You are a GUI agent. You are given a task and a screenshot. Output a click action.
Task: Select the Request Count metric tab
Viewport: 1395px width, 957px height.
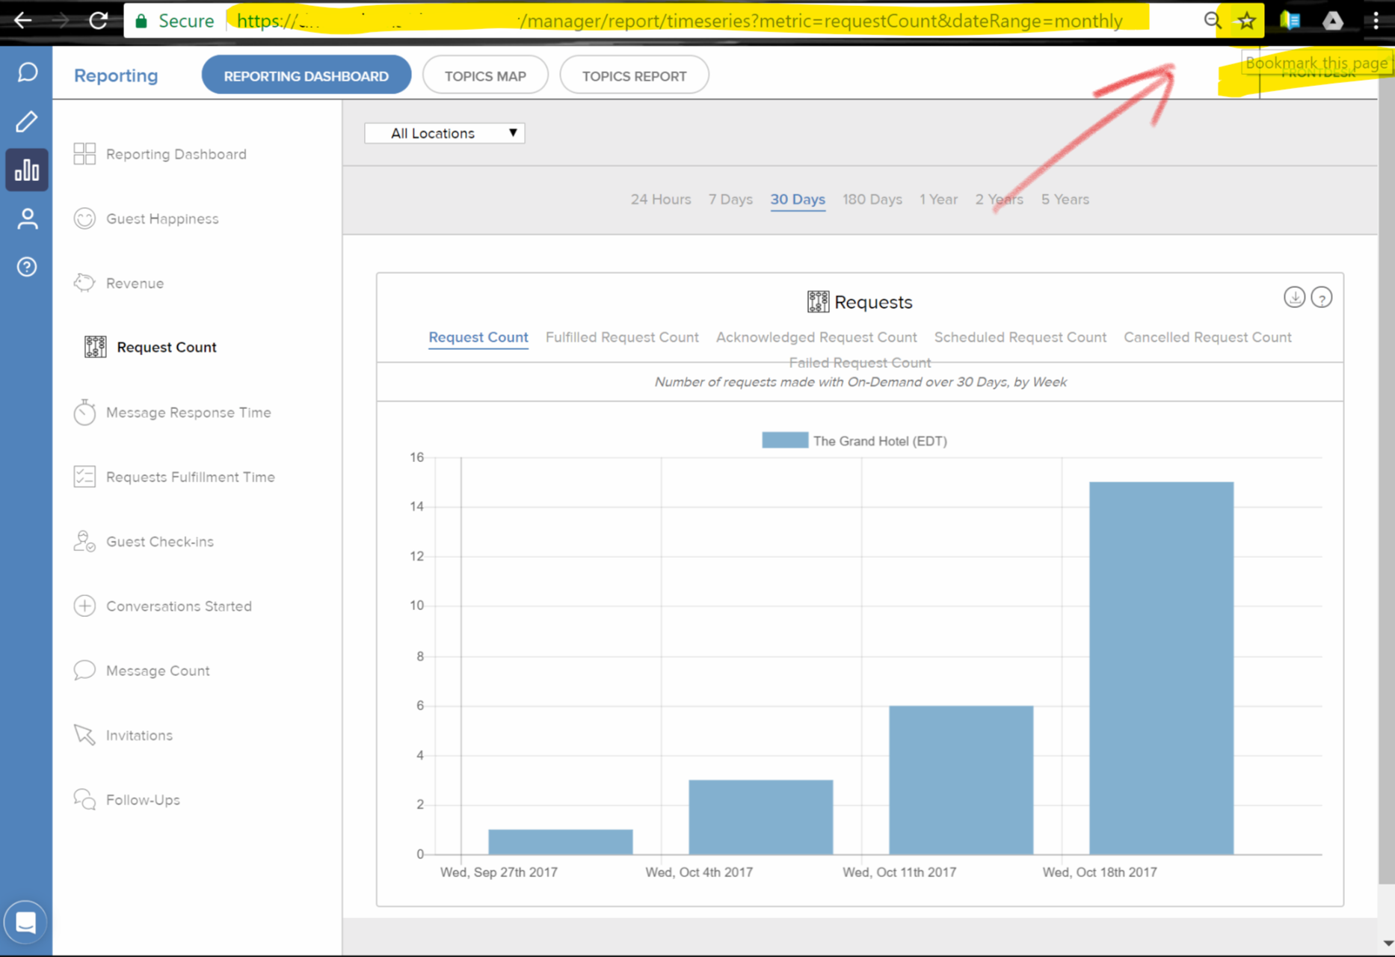point(478,337)
